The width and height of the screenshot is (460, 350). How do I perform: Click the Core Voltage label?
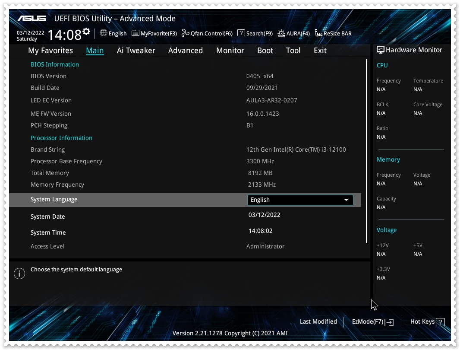[x=428, y=105]
